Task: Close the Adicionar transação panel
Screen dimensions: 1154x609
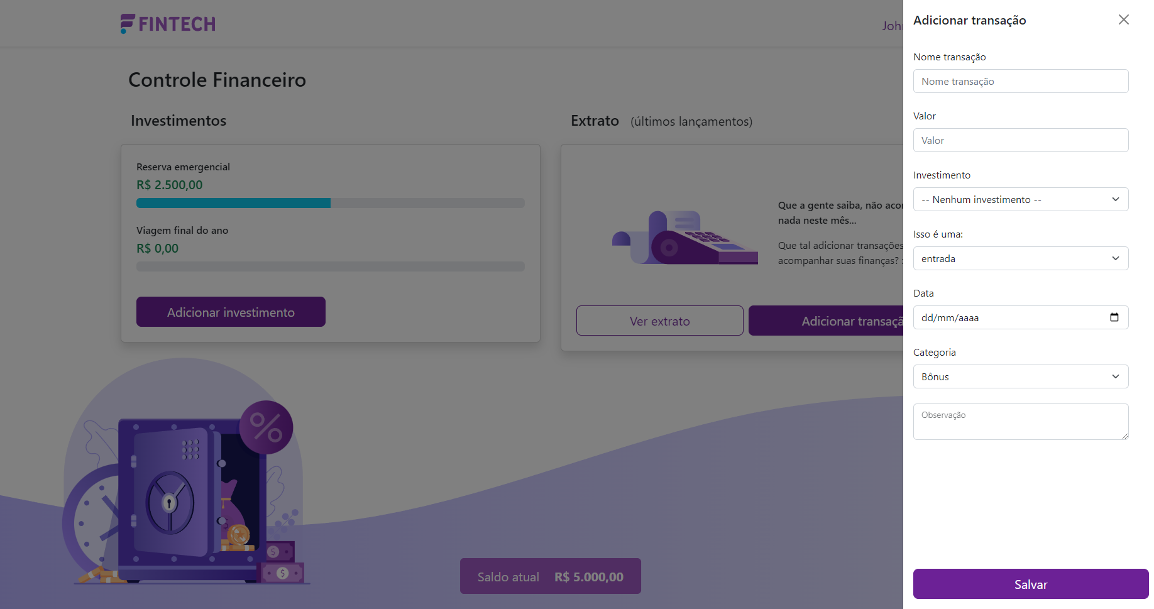Action: click(x=1124, y=19)
